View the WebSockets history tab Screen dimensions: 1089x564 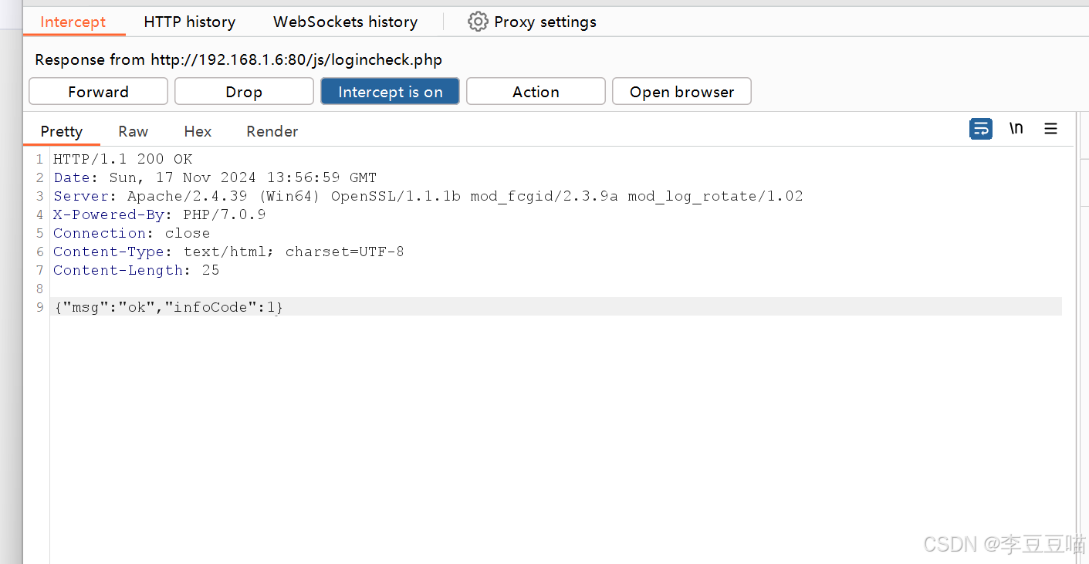tap(344, 22)
